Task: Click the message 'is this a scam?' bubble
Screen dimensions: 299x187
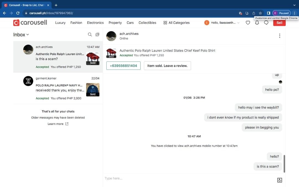Action: click(268, 166)
